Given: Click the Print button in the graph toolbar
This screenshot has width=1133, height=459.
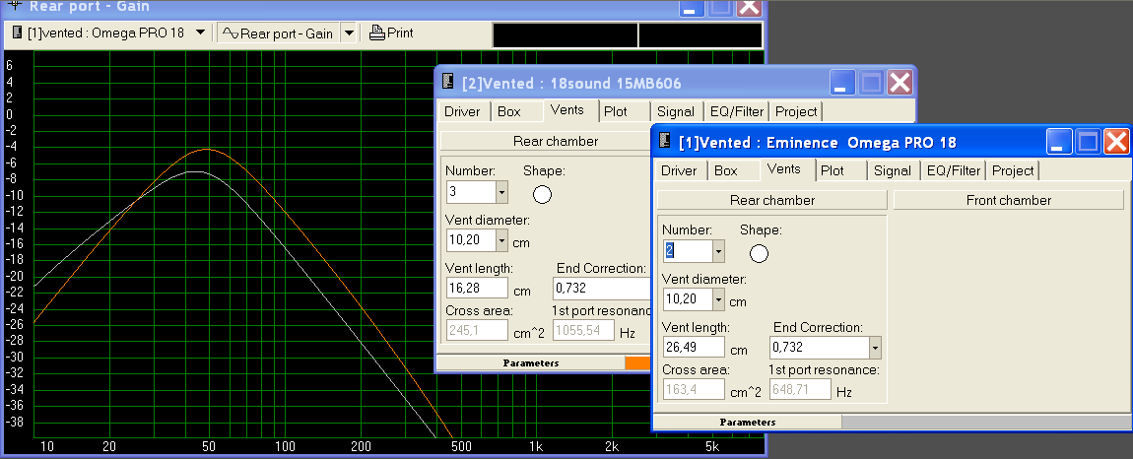Looking at the screenshot, I should (x=391, y=33).
